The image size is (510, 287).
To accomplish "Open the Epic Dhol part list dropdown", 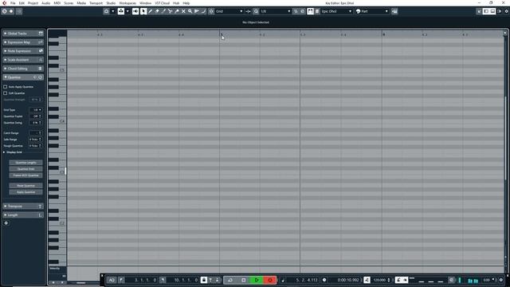I will pos(336,11).
